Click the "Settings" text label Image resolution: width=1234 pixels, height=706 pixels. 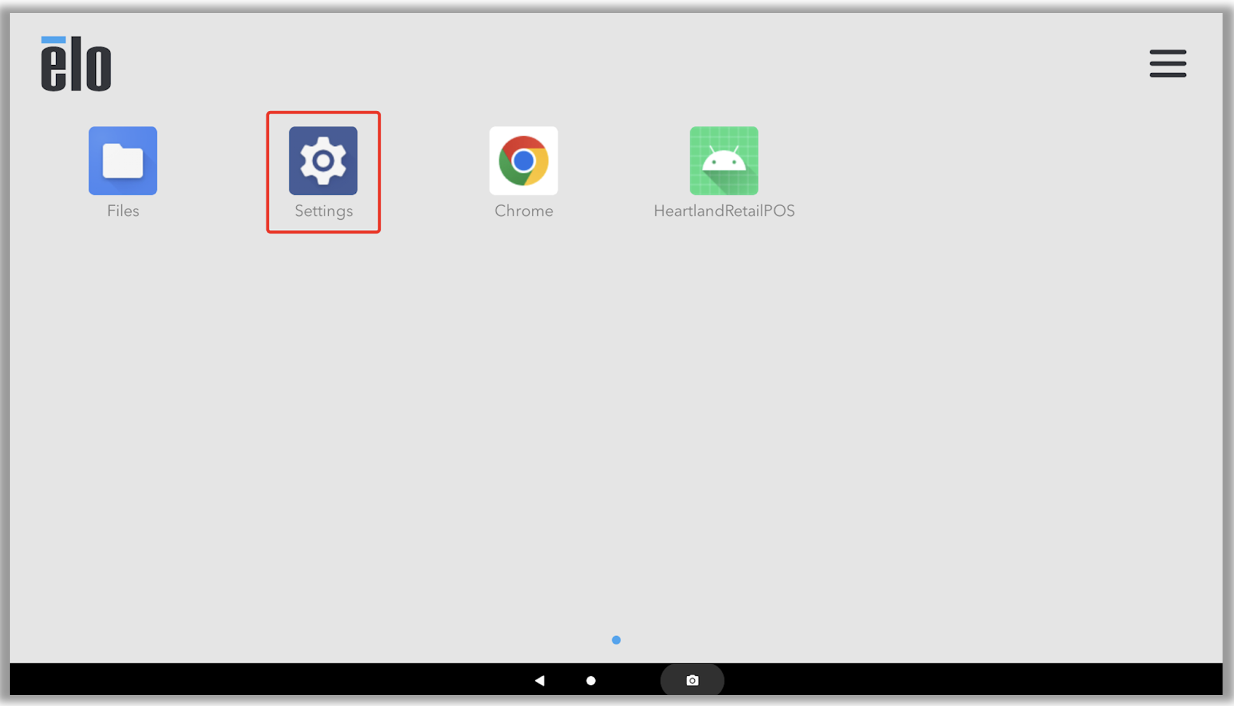coord(323,211)
